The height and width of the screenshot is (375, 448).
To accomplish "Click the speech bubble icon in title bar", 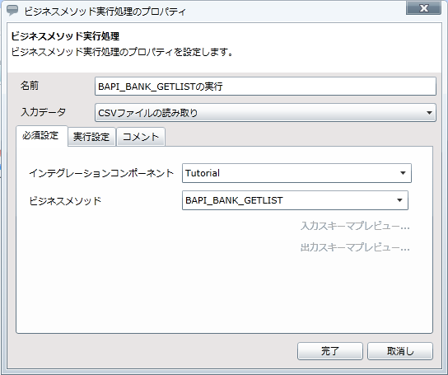I will (12, 11).
